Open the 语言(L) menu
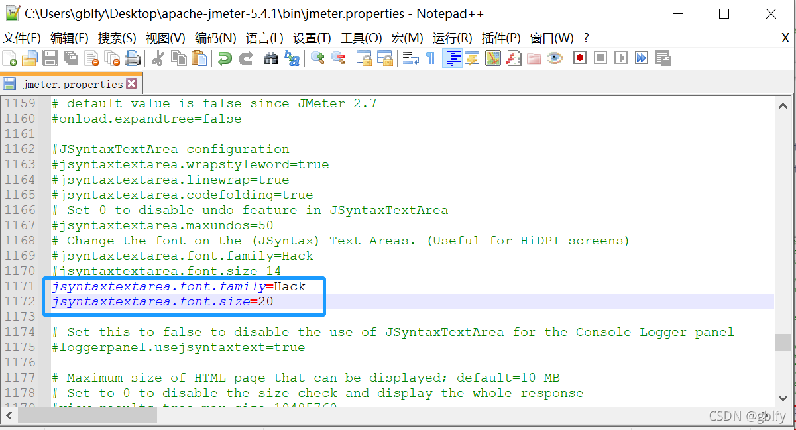Image resolution: width=796 pixels, height=430 pixels. pyautogui.click(x=264, y=38)
